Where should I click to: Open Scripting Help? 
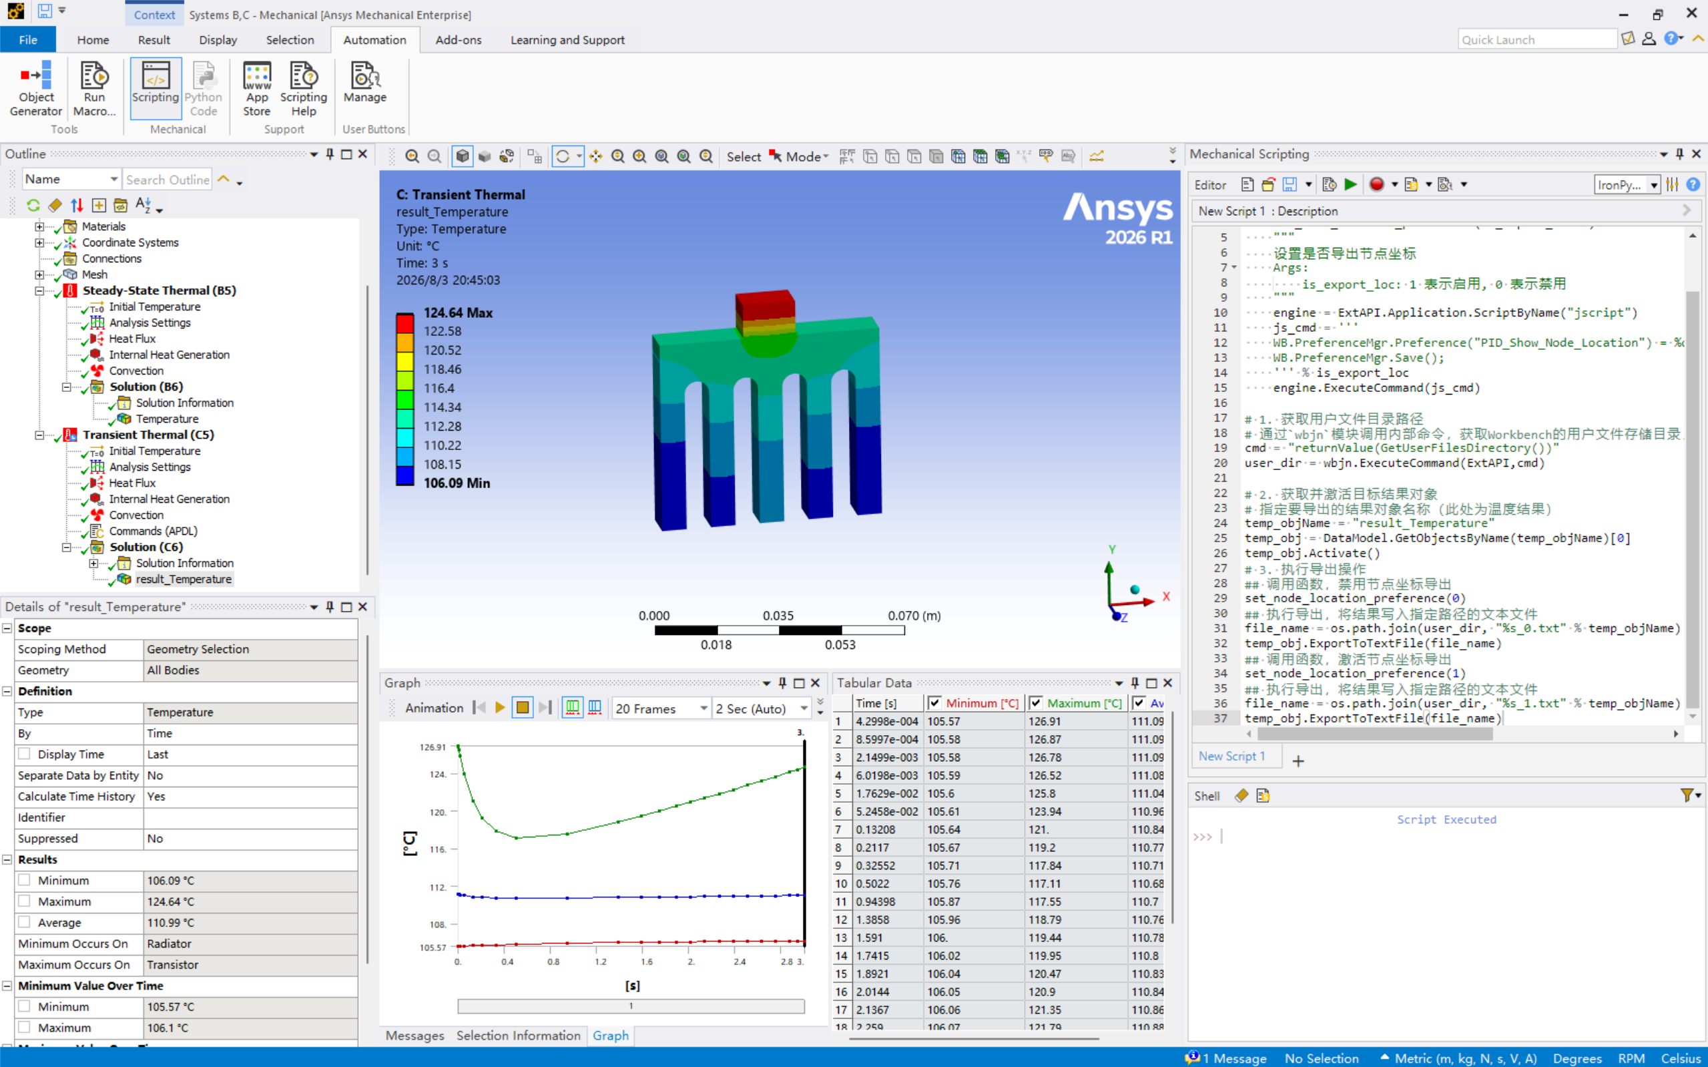click(x=303, y=89)
